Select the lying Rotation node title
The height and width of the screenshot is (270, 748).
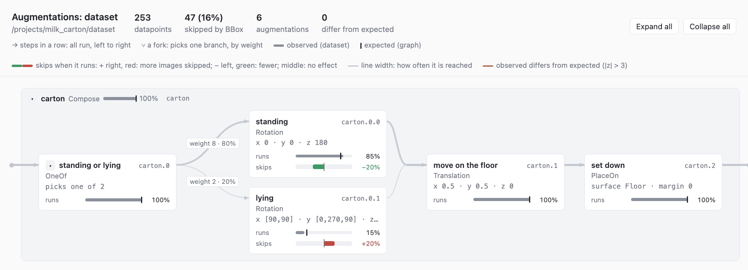pyautogui.click(x=265, y=198)
